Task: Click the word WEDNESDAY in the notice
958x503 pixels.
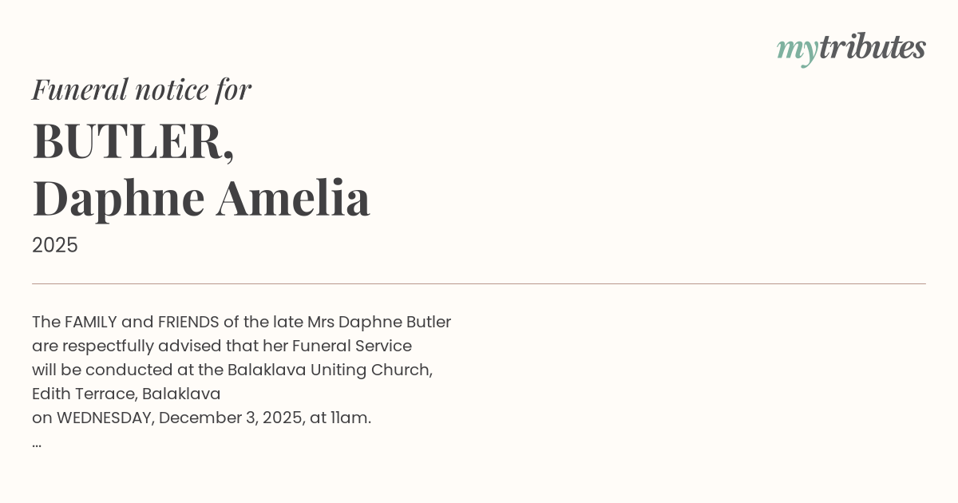Action: click(104, 418)
